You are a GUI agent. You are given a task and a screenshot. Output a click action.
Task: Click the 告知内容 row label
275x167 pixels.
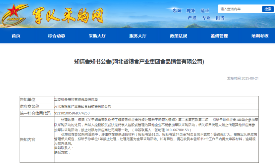click(x=28, y=139)
